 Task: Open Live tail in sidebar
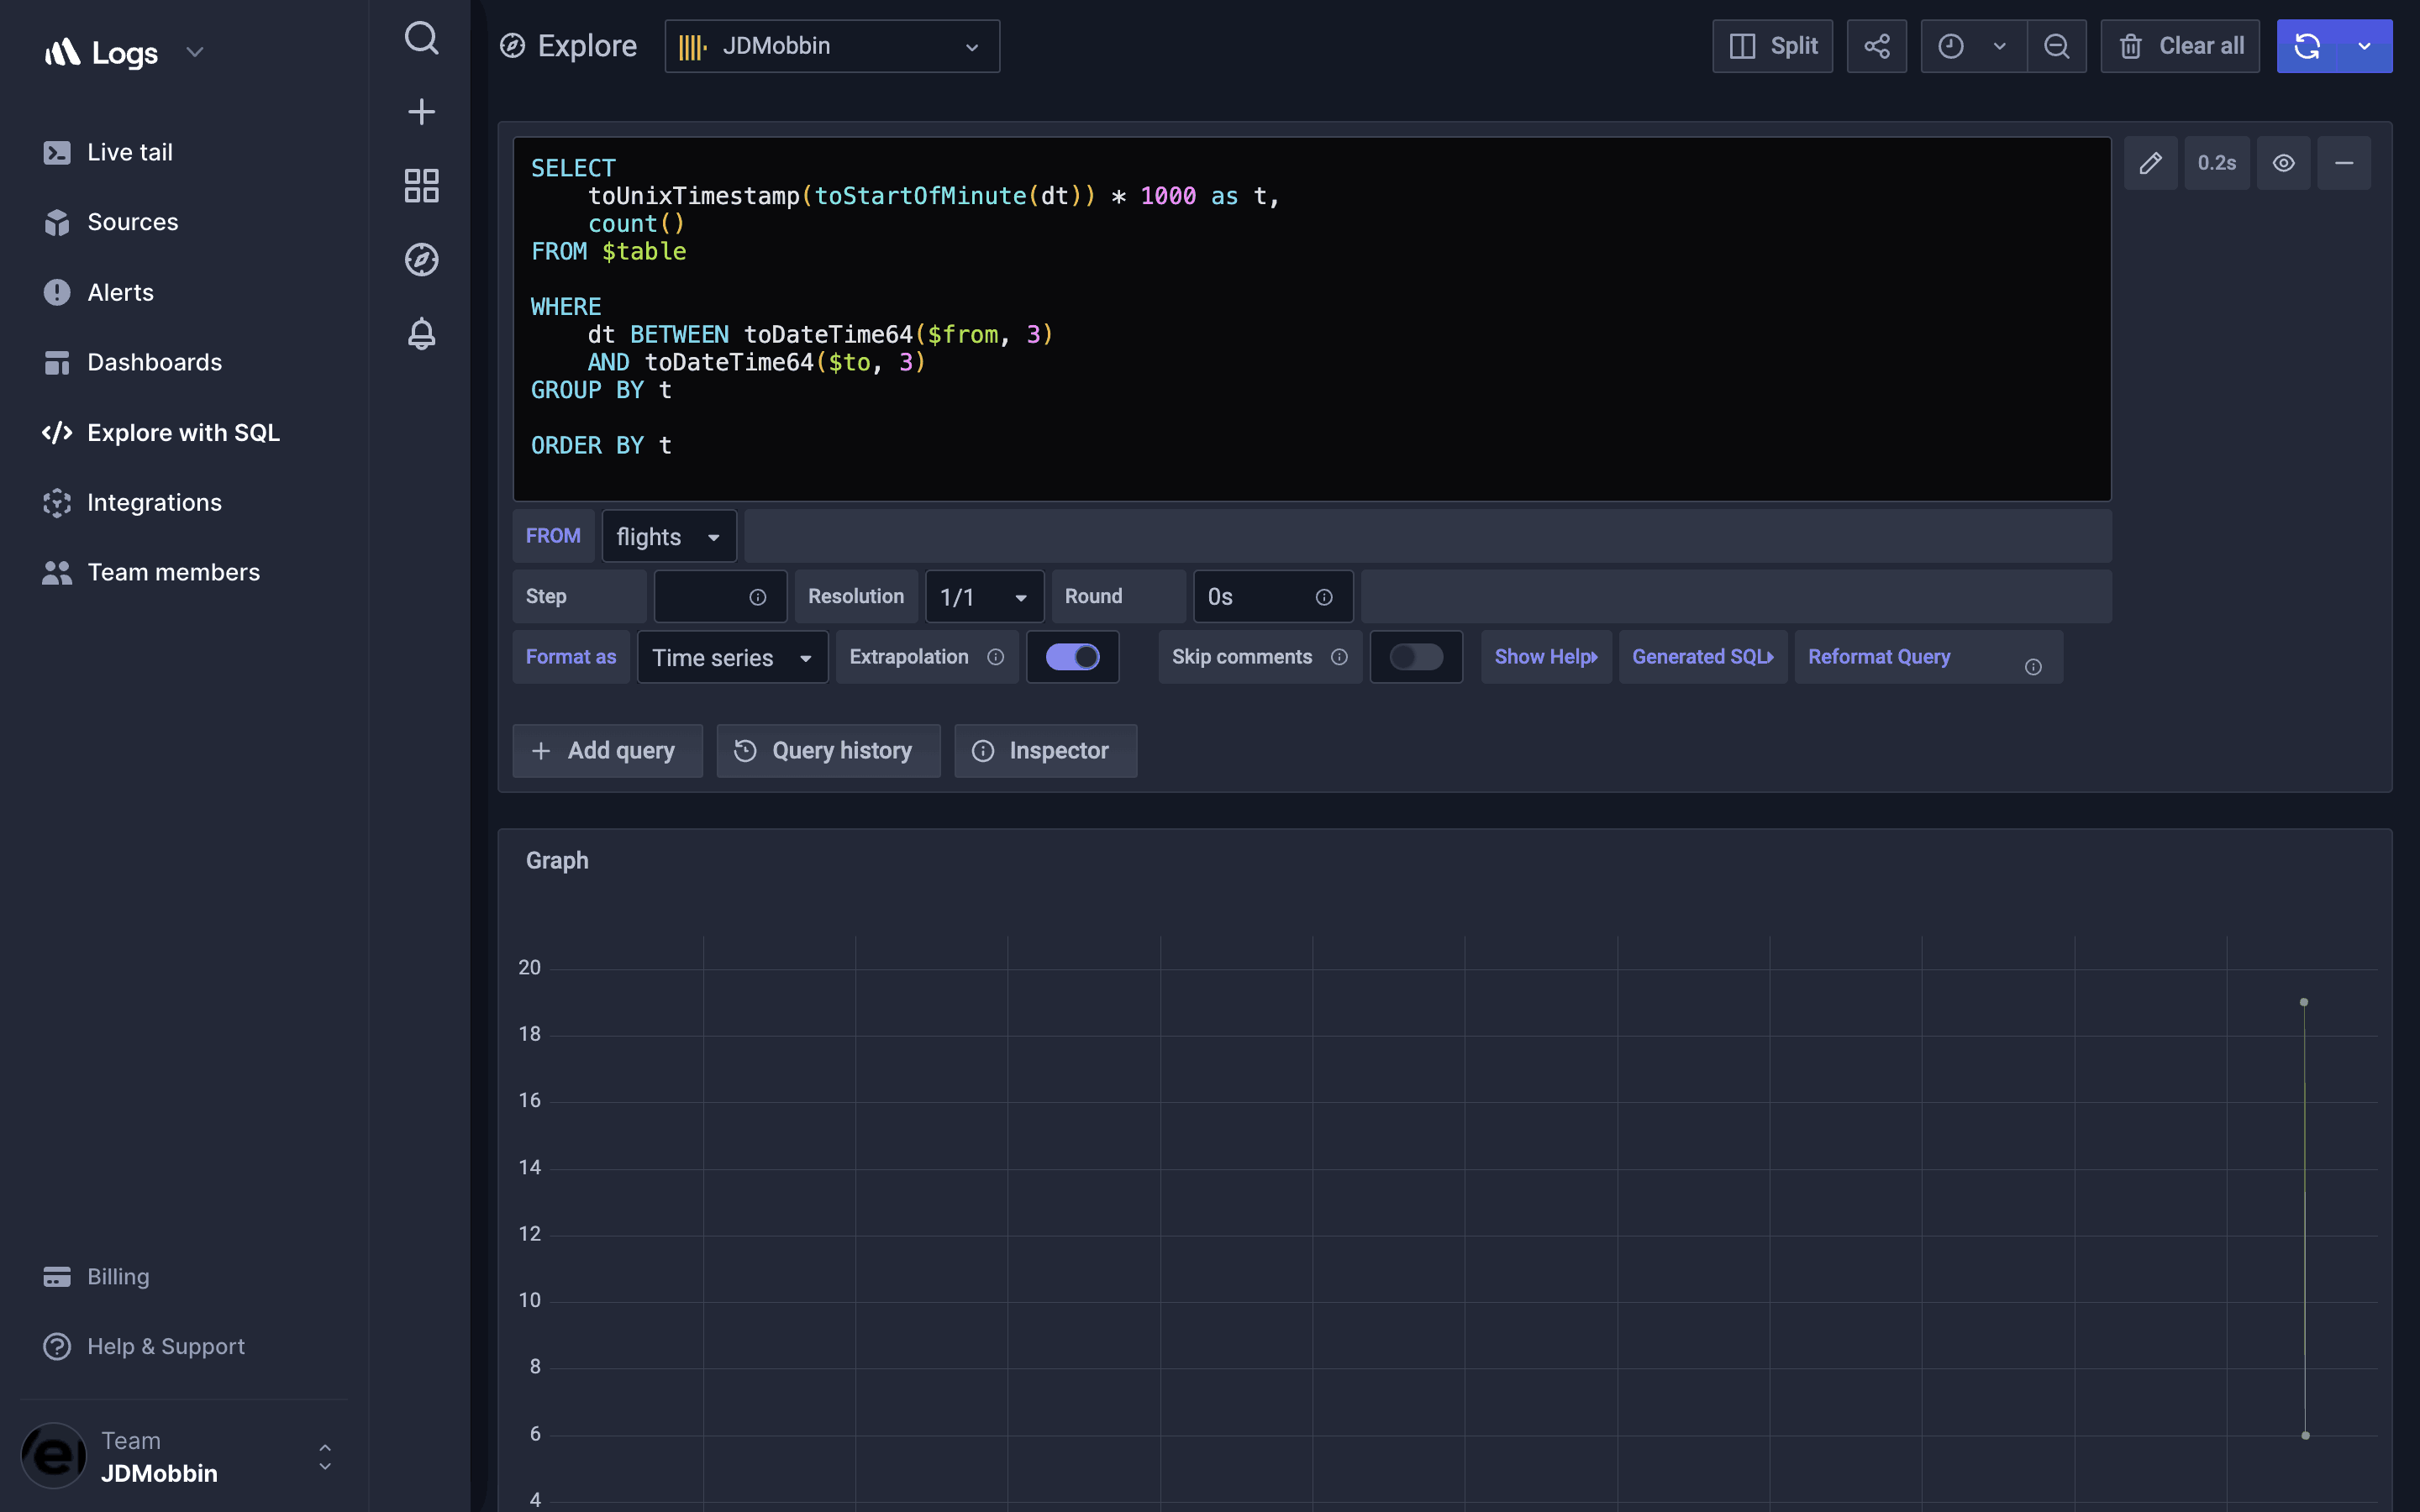(129, 152)
